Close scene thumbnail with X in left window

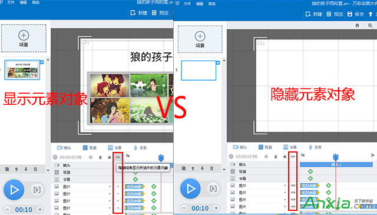42,62
